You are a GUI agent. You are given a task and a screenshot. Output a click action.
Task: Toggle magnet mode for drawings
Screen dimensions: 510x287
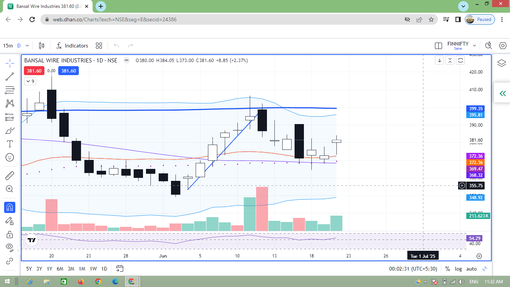[10, 207]
